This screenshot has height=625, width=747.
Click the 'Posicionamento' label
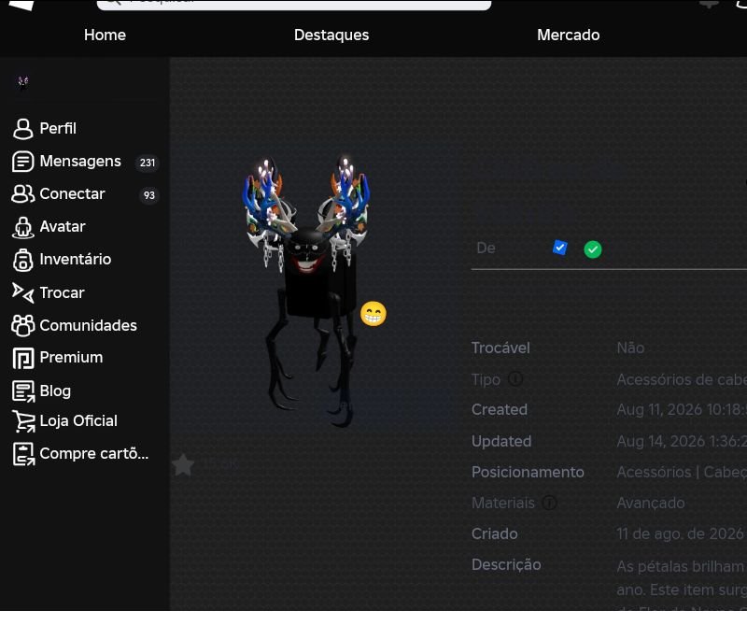pos(528,473)
